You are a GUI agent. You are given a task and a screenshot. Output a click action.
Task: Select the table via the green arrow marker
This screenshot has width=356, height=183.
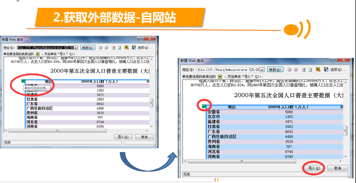[23, 81]
